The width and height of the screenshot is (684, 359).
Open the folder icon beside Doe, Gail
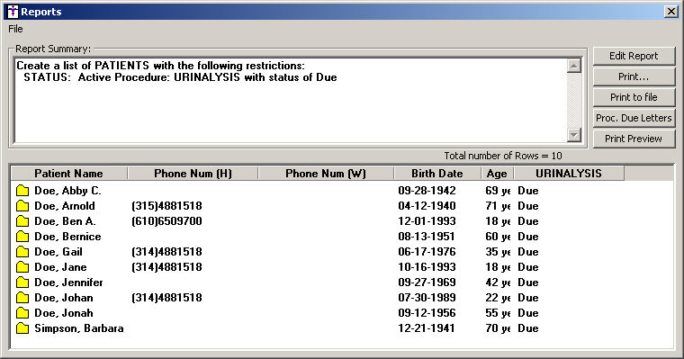click(x=22, y=252)
